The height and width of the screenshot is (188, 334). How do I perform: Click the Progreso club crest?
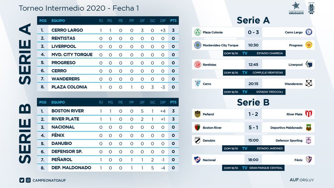(x=309, y=45)
